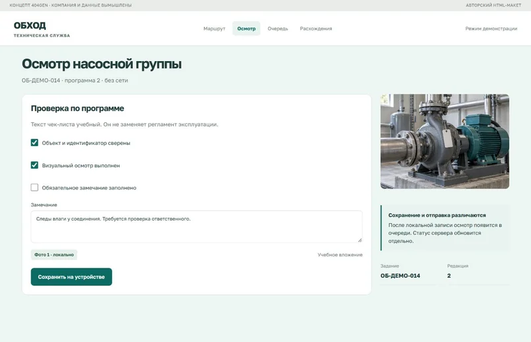Click the Учебное вложение text
The height and width of the screenshot is (342, 531).
point(340,254)
